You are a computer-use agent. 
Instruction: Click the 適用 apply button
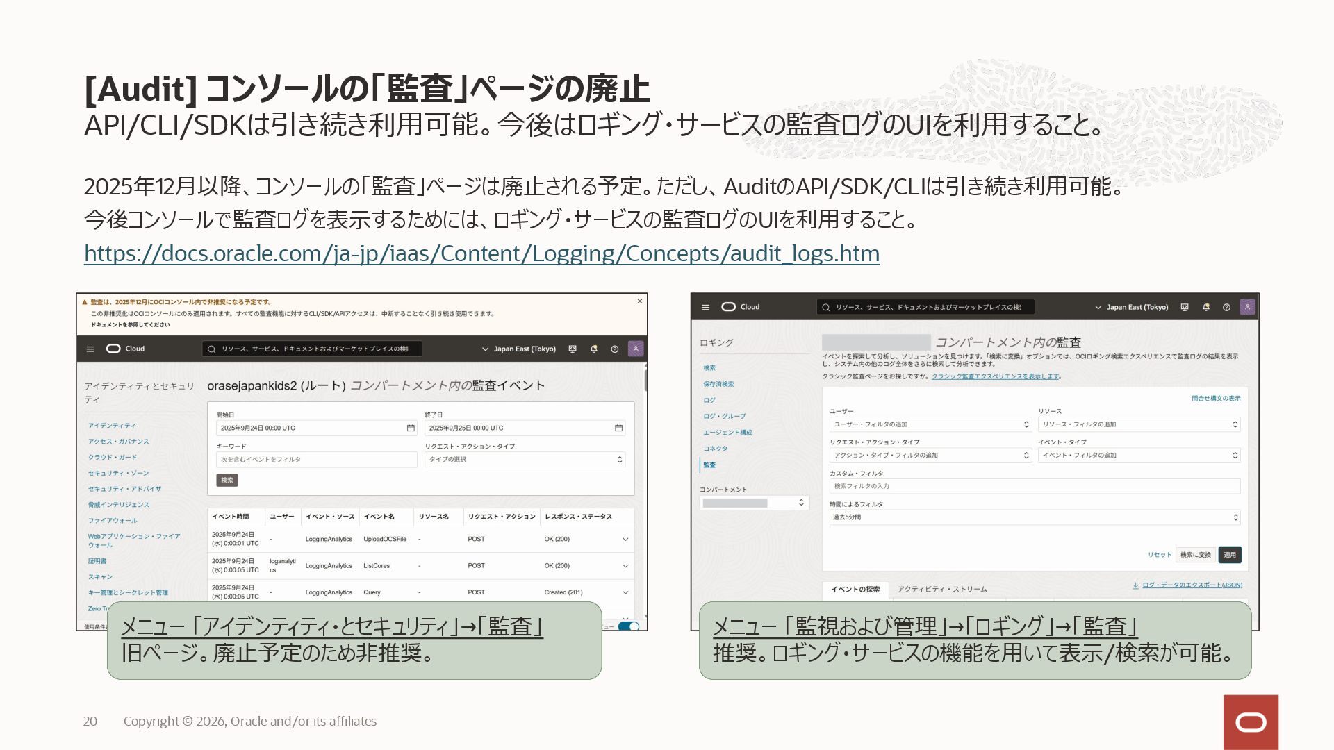click(1230, 555)
